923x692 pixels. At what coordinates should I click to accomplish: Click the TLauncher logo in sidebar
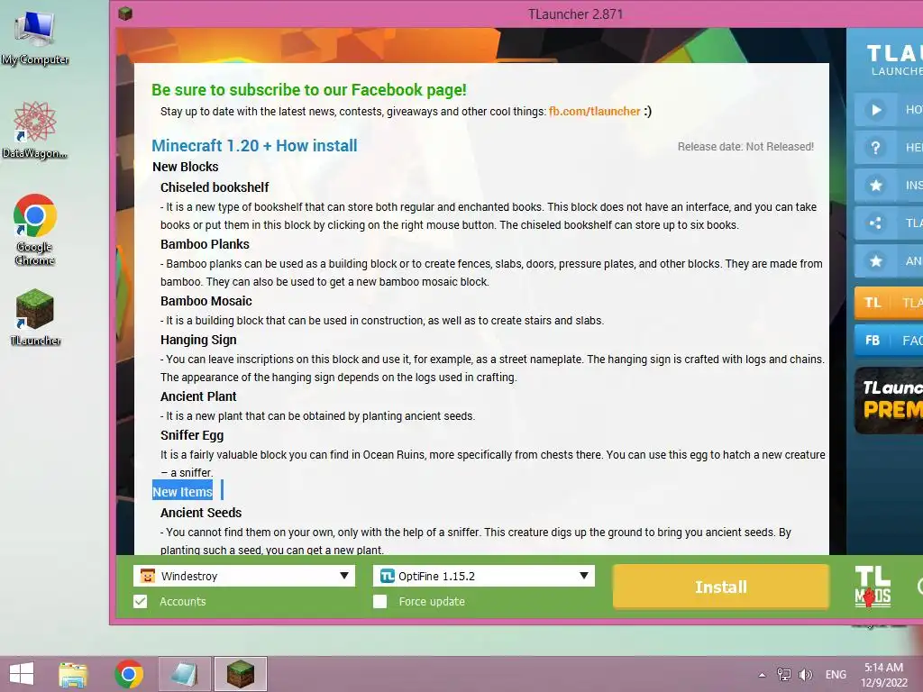(x=893, y=60)
